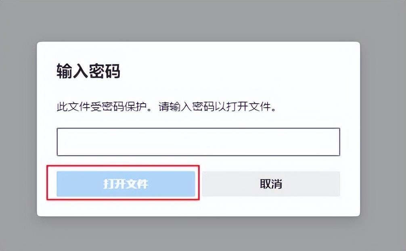Focus the empty password text box
The width and height of the screenshot is (406, 251).
pos(198,142)
